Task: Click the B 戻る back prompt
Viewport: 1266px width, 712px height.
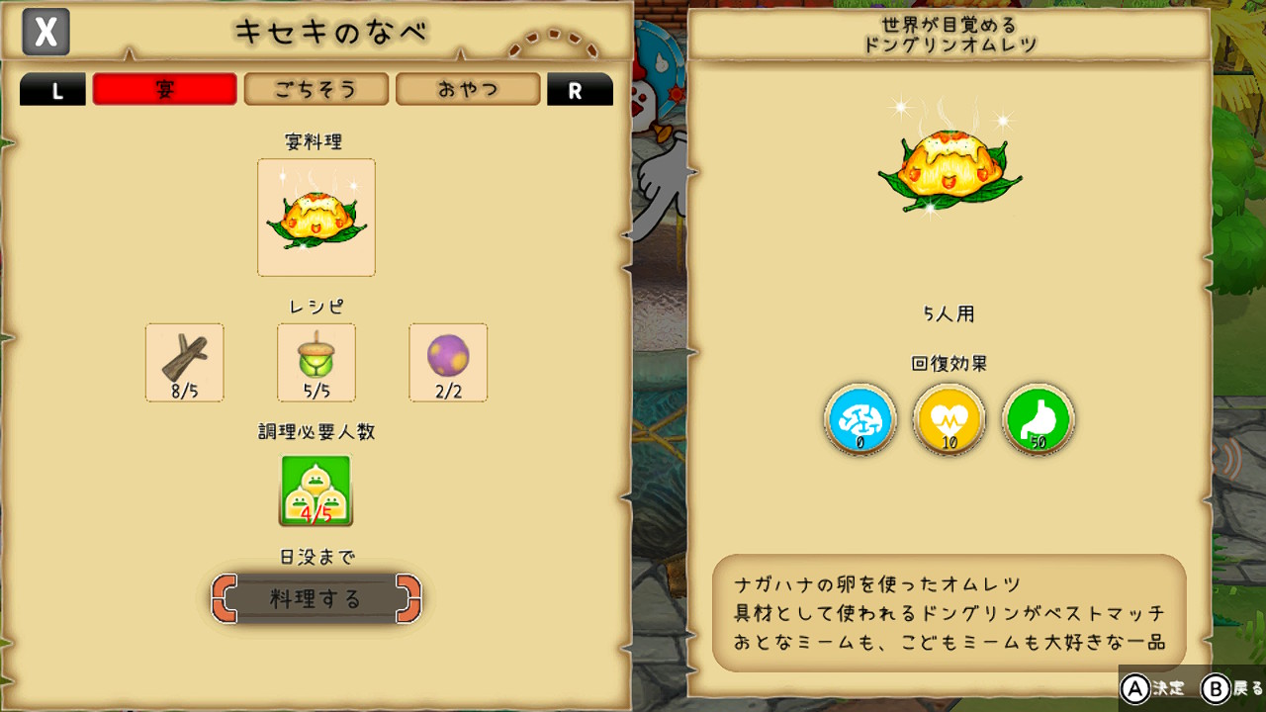Action: (1232, 688)
